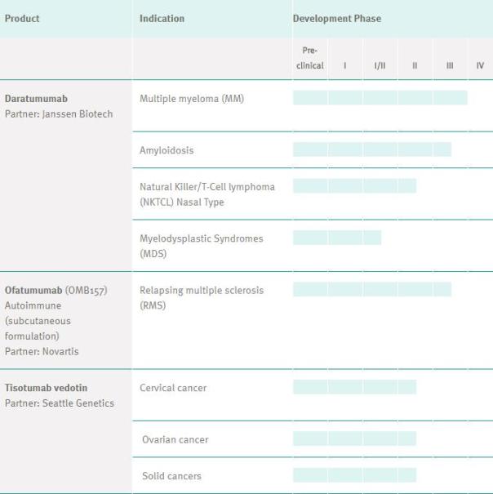This screenshot has width=493, height=494.
Task: Select the phase IV column header
Action: coord(479,65)
